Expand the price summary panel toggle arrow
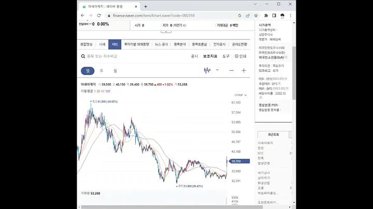The height and width of the screenshot is (209, 373). point(166,32)
